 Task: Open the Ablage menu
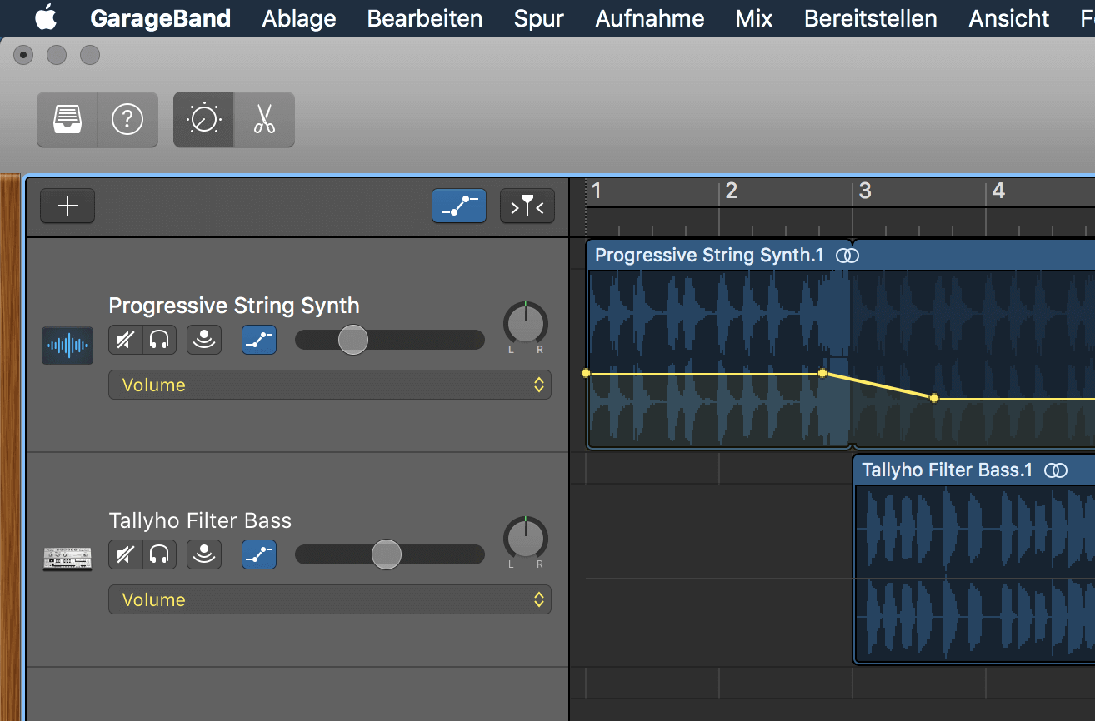[x=299, y=18]
